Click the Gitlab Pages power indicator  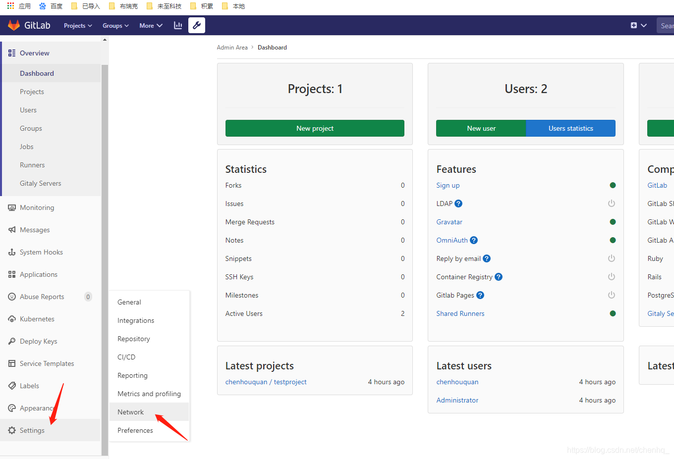pos(612,295)
